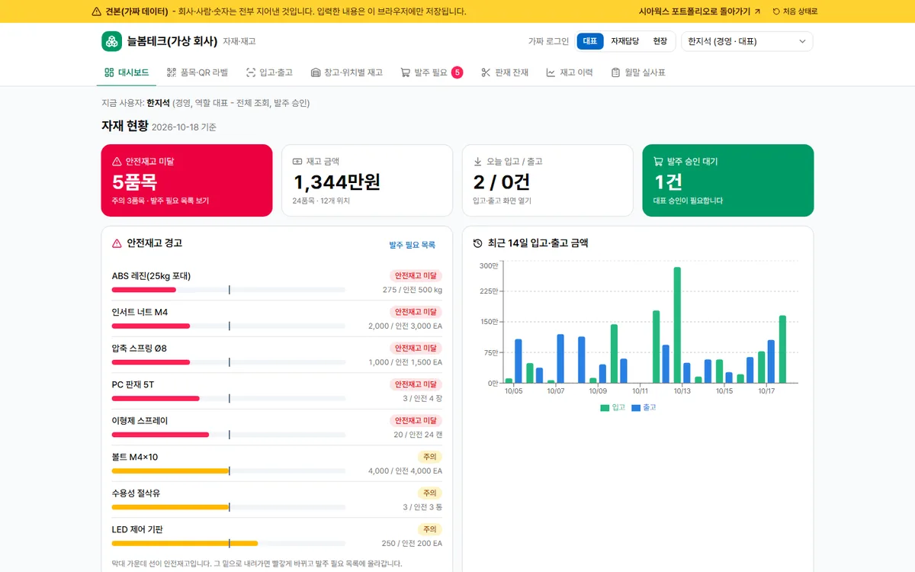Click the warehouse icon beside 창고·위치별 재고
The width and height of the screenshot is (915, 572).
click(x=316, y=72)
